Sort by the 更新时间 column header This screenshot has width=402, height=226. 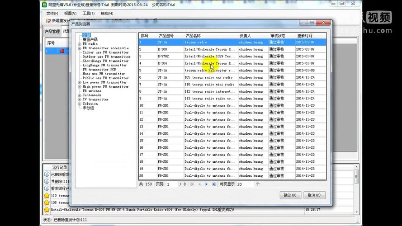tap(304, 36)
